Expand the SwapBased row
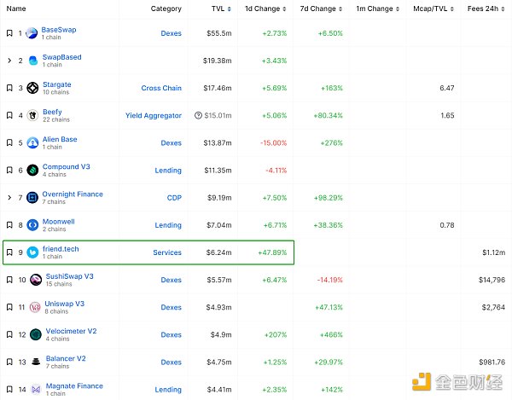Image resolution: width=512 pixels, height=400 pixels. point(9,61)
